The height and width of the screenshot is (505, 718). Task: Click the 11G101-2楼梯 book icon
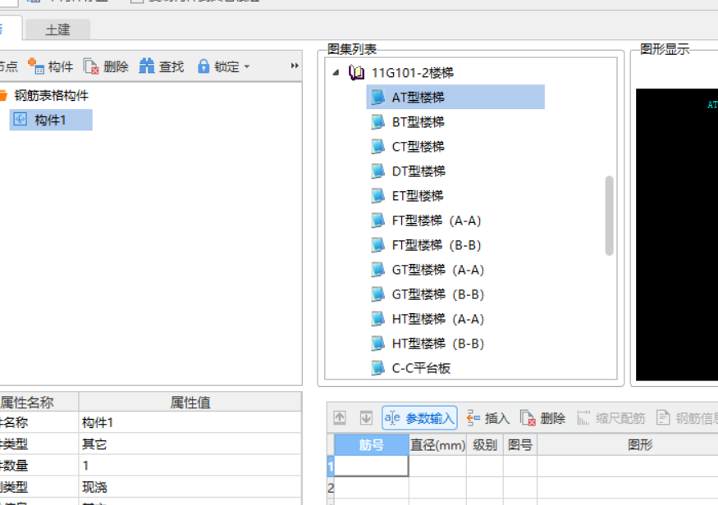[x=356, y=72]
